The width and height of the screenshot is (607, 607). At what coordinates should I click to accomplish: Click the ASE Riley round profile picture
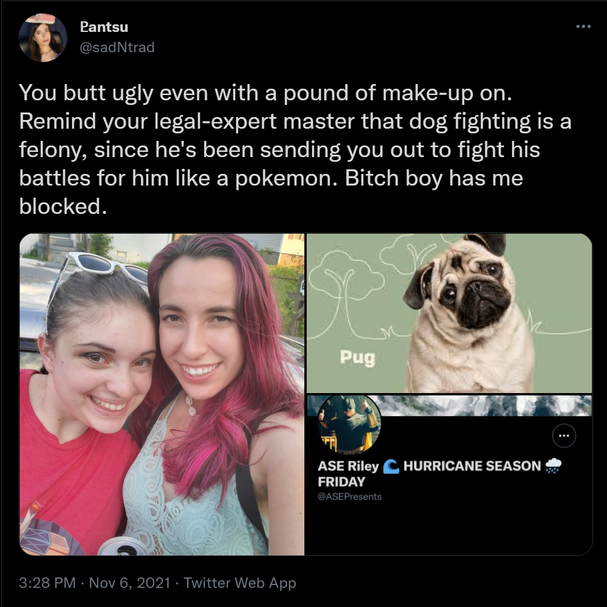point(349,424)
